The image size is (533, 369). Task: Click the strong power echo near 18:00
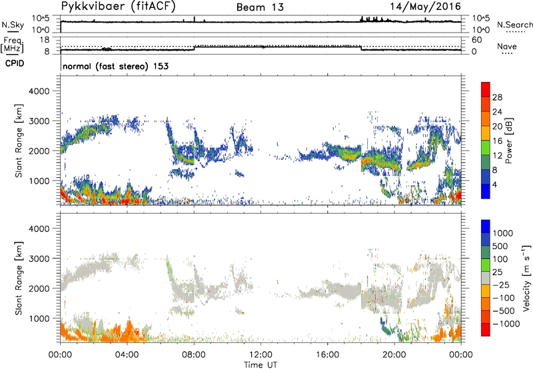pos(365,161)
